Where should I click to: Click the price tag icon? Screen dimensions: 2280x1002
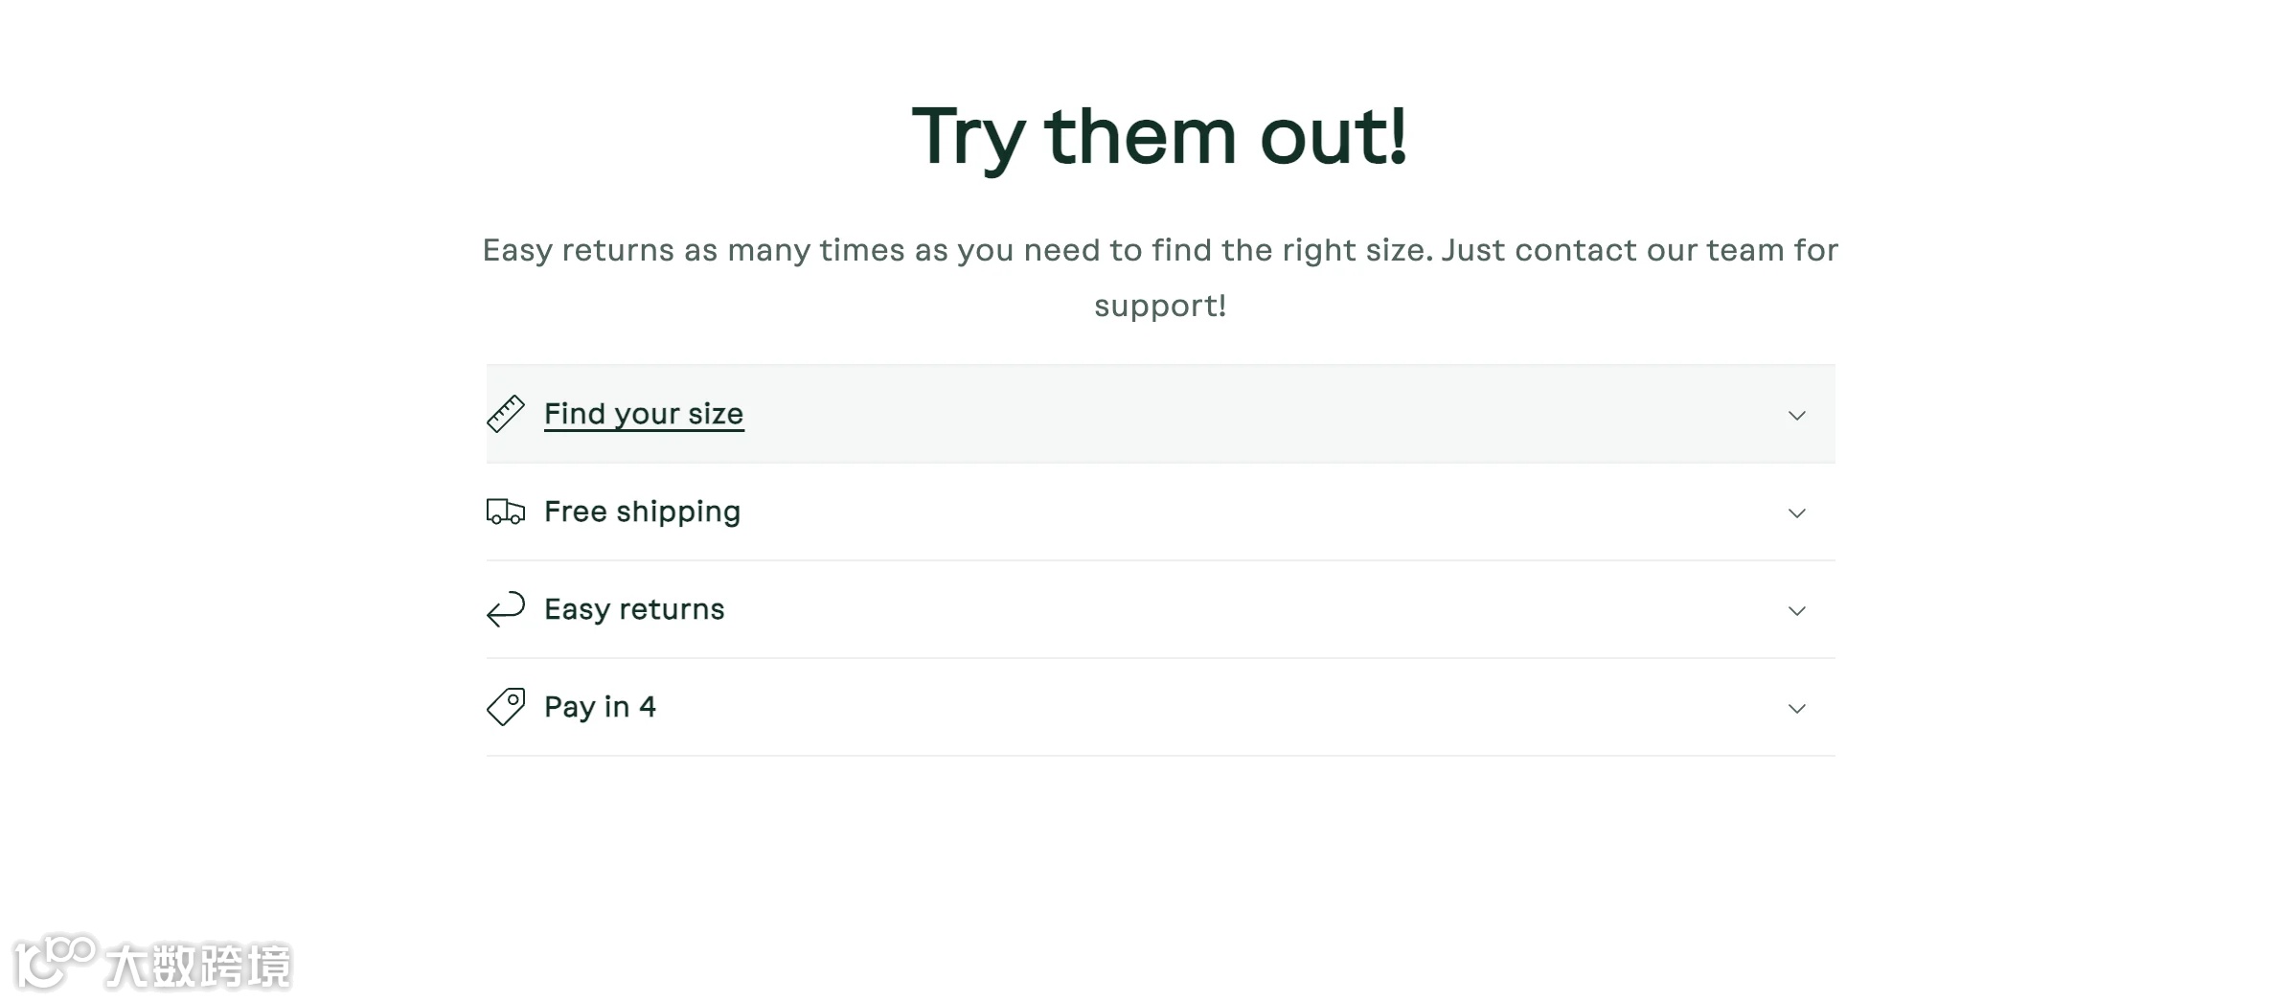(x=505, y=707)
